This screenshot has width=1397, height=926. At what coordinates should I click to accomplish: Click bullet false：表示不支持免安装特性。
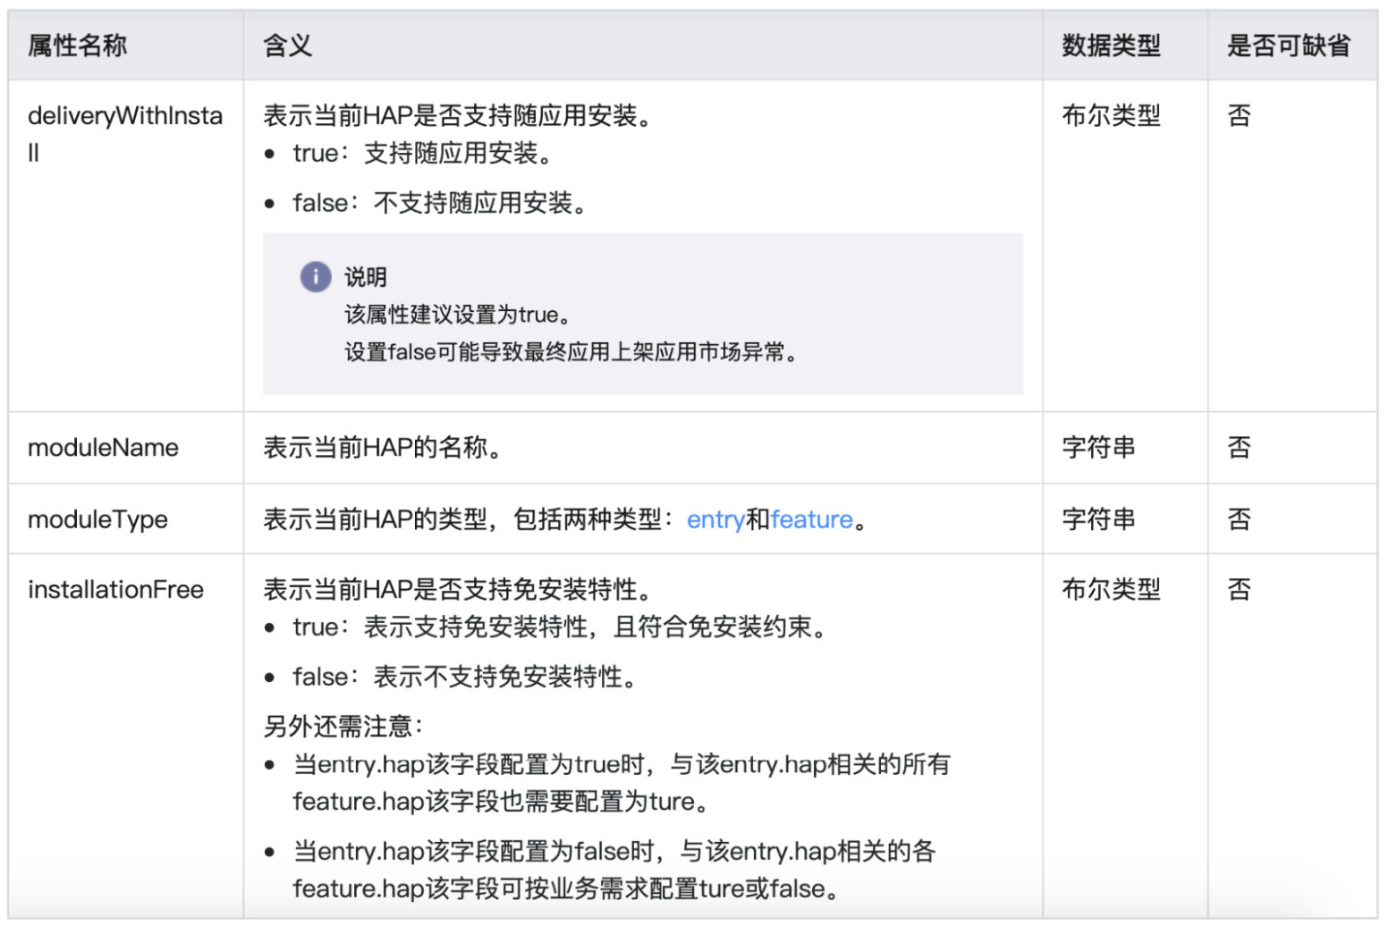[464, 678]
